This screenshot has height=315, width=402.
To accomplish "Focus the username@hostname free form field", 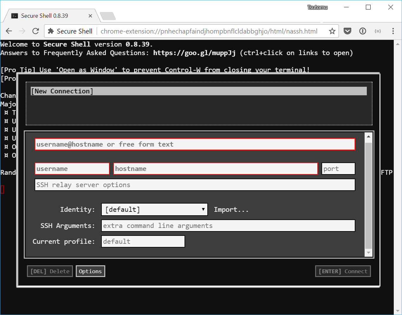I will (x=195, y=144).
